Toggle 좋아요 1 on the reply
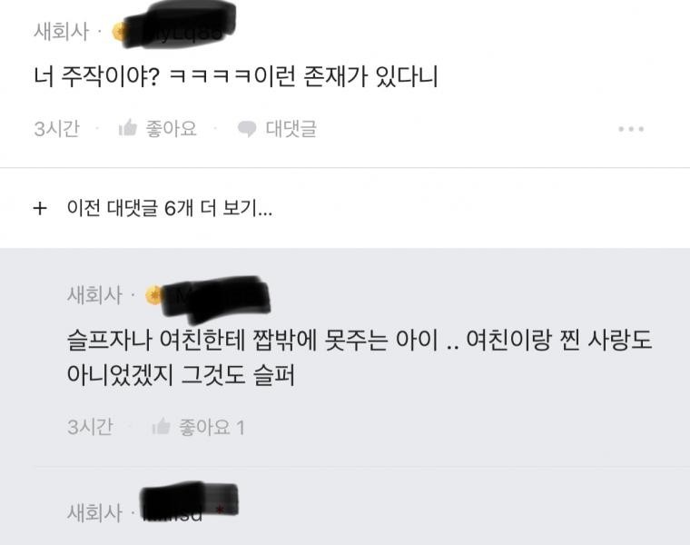 (212, 427)
